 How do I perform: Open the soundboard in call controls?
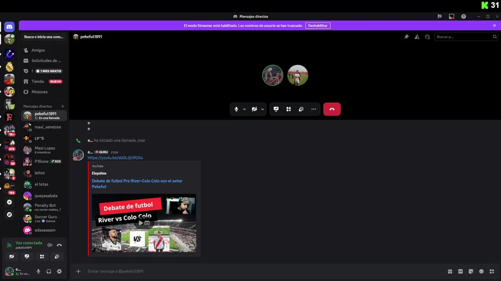point(301,109)
